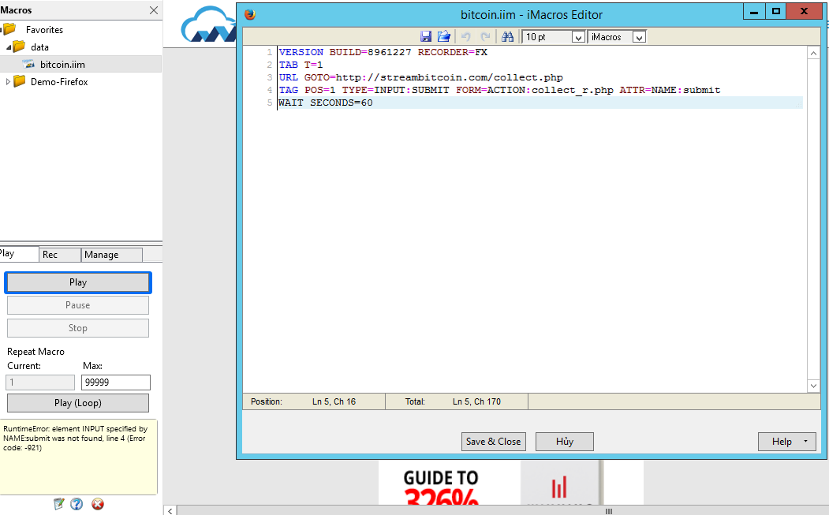Click the RuntimeError message text

(76, 438)
